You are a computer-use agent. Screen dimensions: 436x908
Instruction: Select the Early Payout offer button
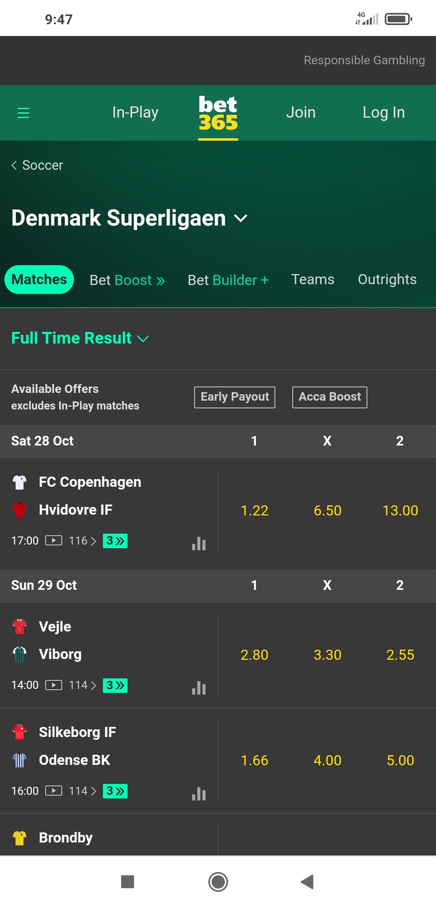(x=235, y=397)
